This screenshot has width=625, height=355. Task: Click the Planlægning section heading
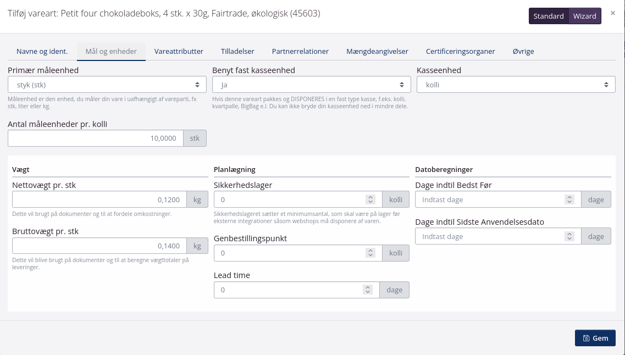pyautogui.click(x=234, y=169)
